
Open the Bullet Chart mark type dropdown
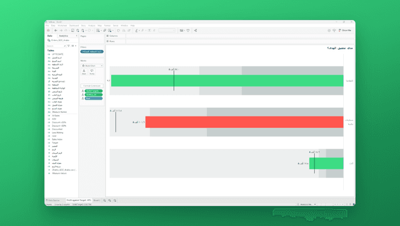pos(92,65)
